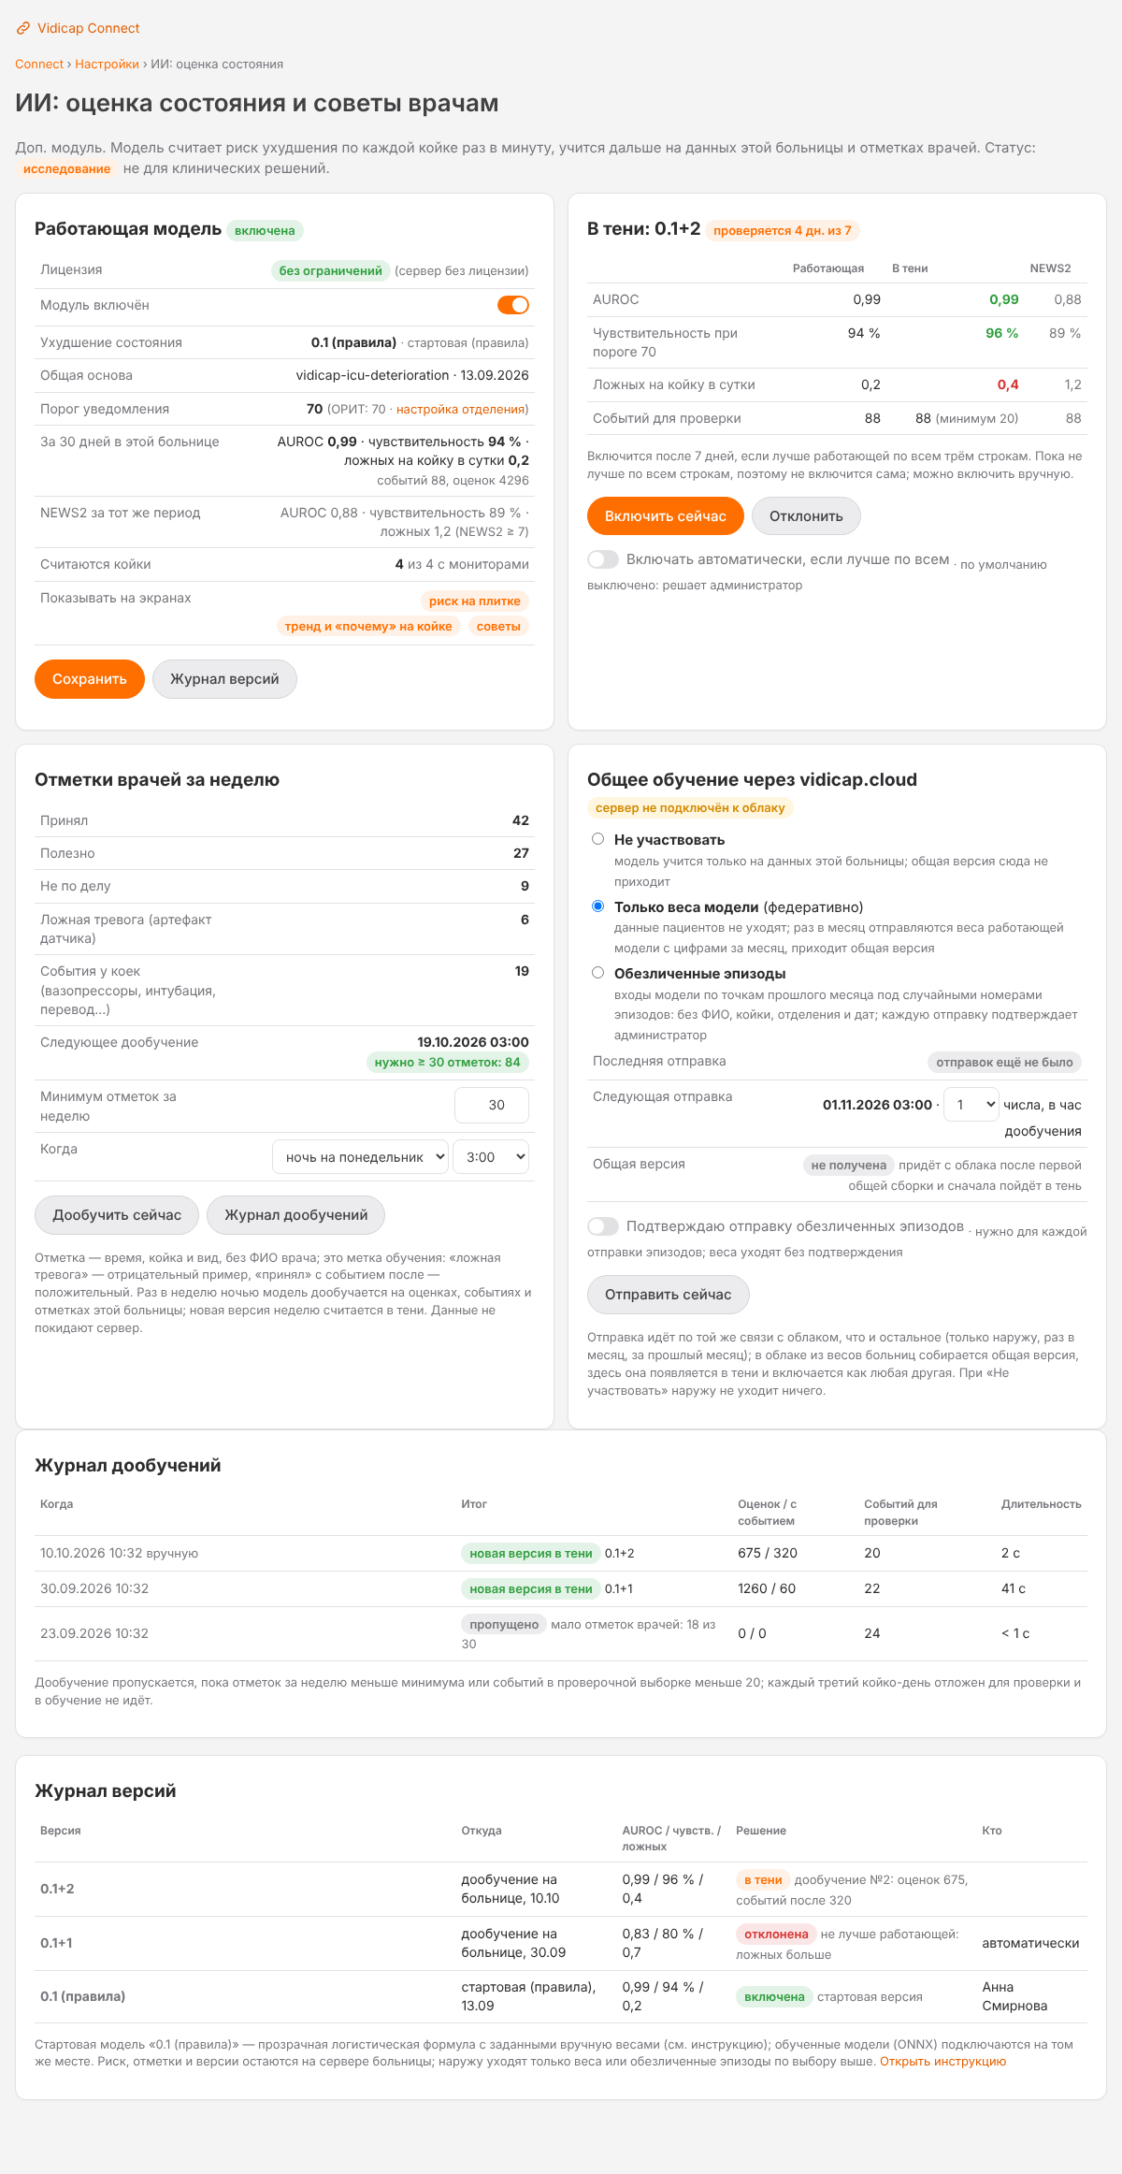Expand the 3:00 time dropdown
This screenshot has height=2174, width=1122.
(x=491, y=1157)
